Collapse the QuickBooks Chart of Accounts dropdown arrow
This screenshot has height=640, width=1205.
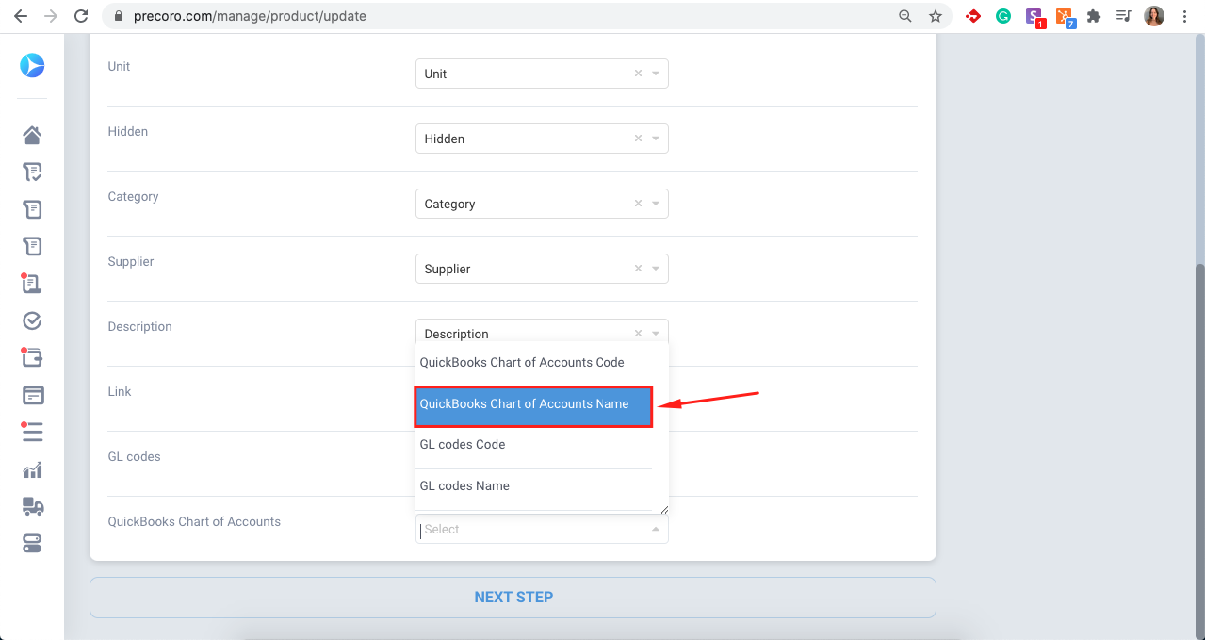pyautogui.click(x=656, y=530)
